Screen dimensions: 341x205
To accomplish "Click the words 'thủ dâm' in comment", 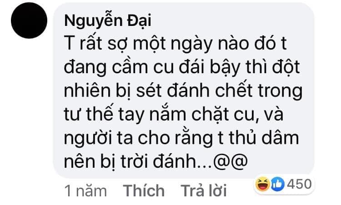I will point(263,137).
